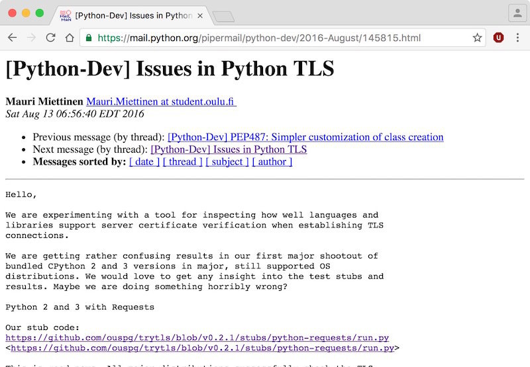Maximize the window with the green button
This screenshot has width=530, height=367.
(40, 13)
